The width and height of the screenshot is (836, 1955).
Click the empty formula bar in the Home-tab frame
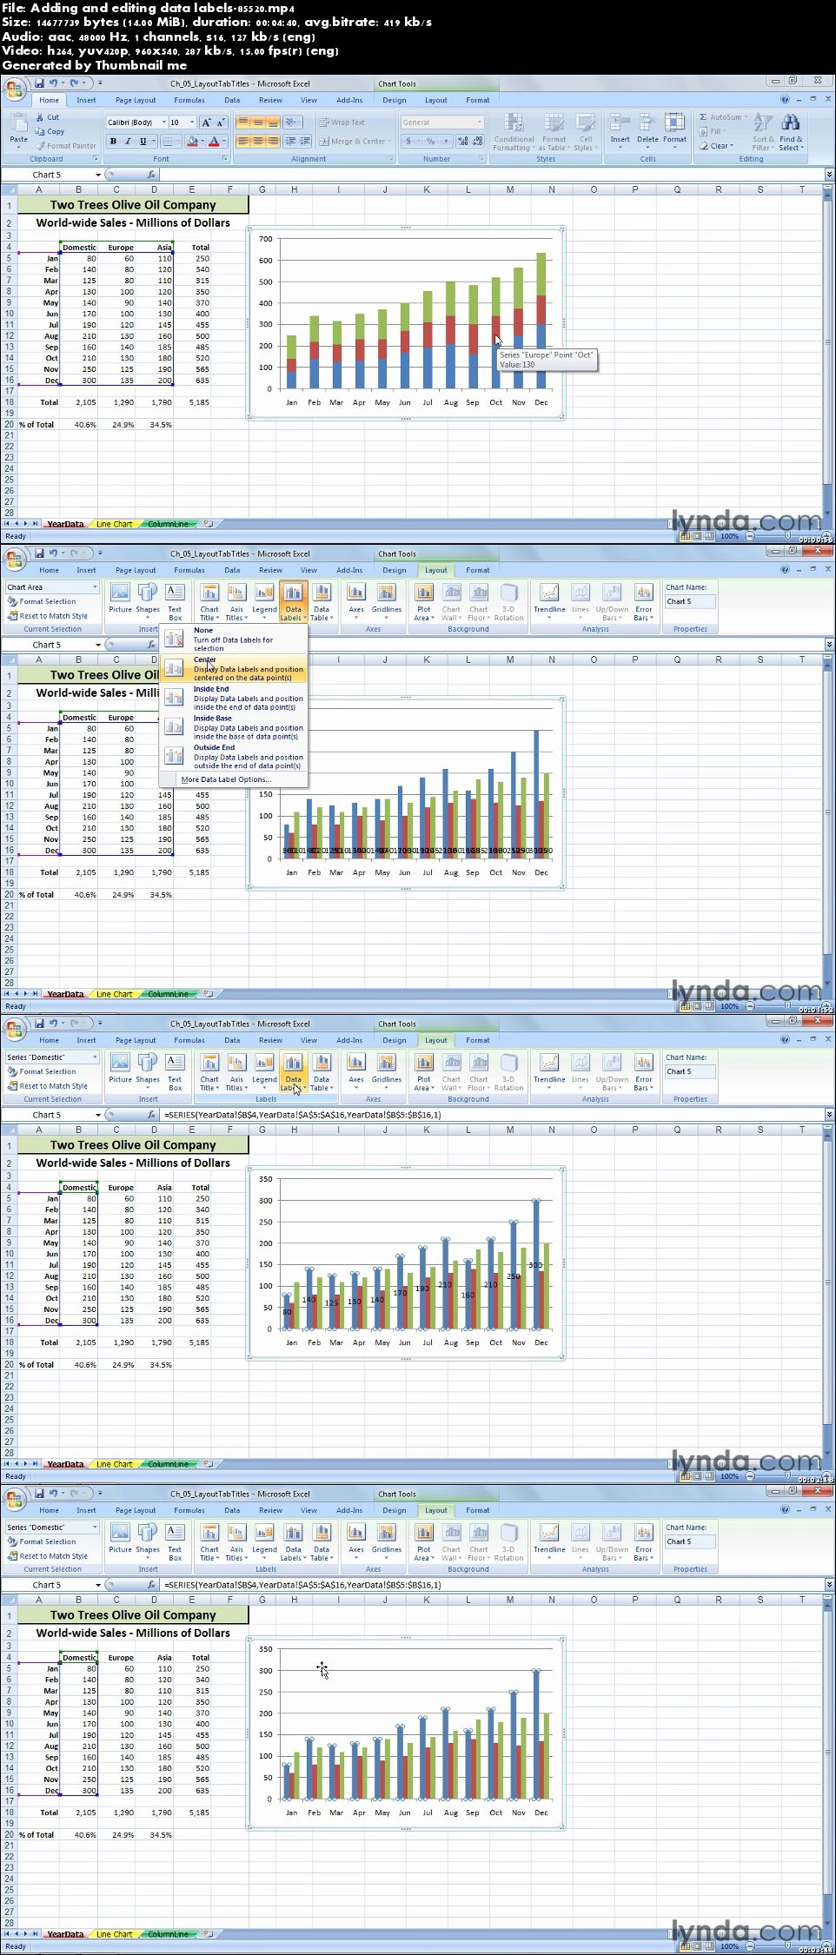[x=491, y=175]
